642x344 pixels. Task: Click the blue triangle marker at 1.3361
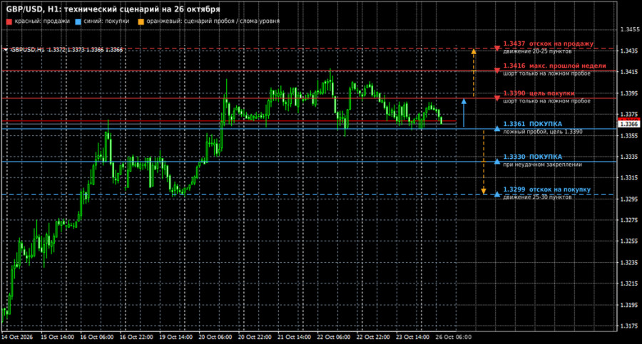coord(497,128)
